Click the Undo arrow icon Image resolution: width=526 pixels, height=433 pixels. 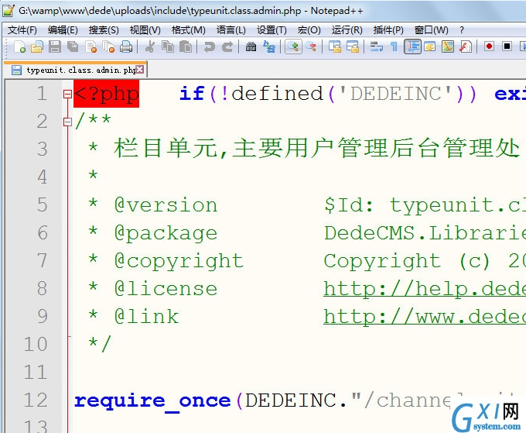pos(210,46)
